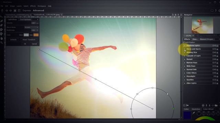Click the Brightness stepper arrow

pos(37,30)
